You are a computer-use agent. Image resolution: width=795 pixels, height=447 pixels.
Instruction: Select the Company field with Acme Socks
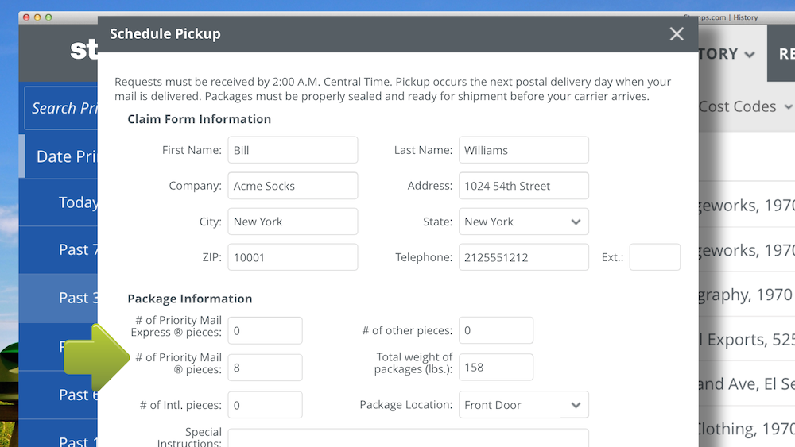293,186
